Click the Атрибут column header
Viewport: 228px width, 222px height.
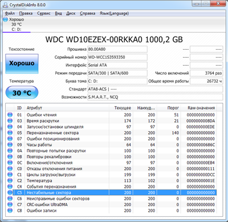(67, 108)
